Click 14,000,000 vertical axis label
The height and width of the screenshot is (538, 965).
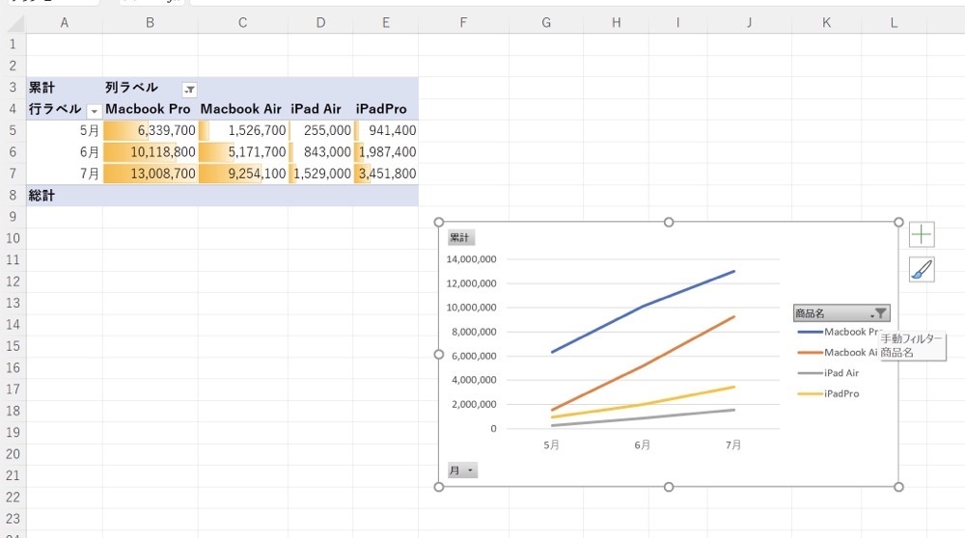pyautogui.click(x=472, y=259)
